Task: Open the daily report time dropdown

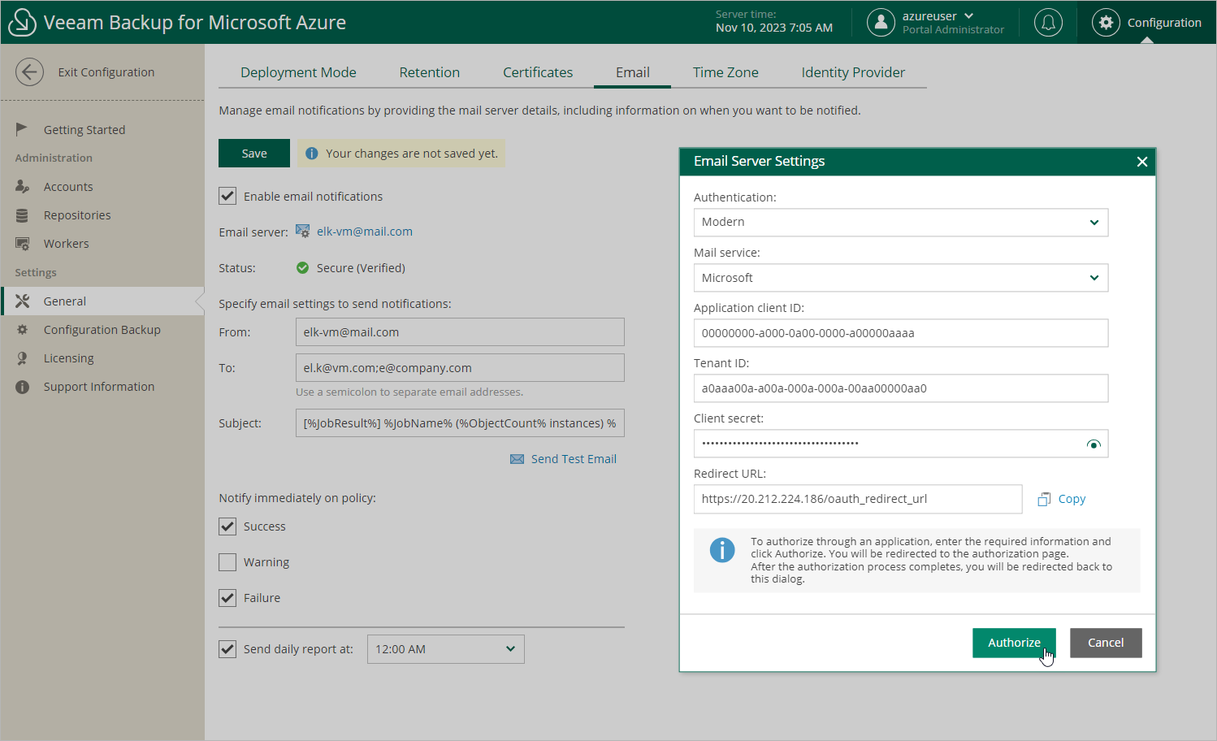Action: pyautogui.click(x=445, y=649)
